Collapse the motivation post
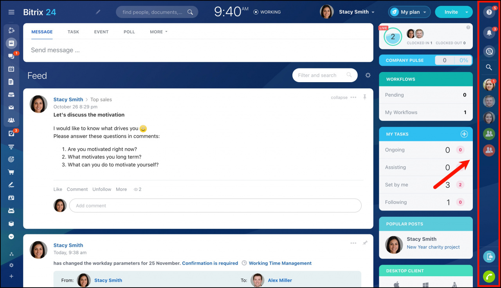Screen dimensions: 501x288 point(339,97)
